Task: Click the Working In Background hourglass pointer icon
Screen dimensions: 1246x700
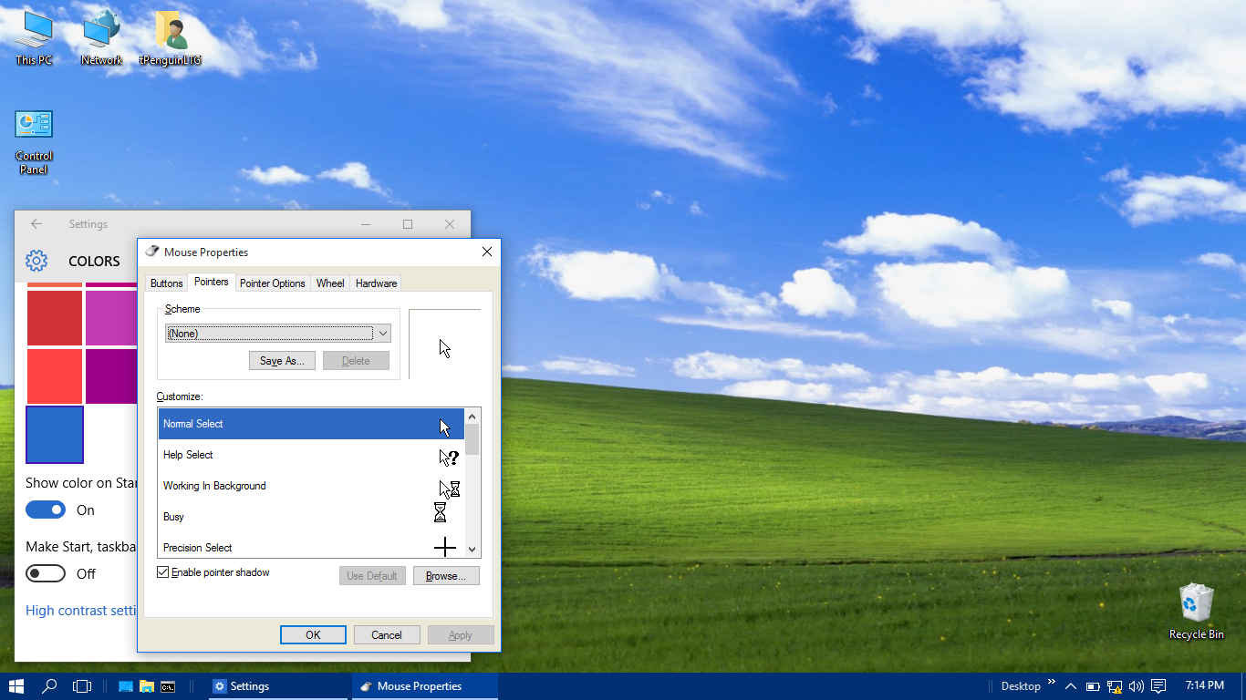Action: (x=449, y=488)
